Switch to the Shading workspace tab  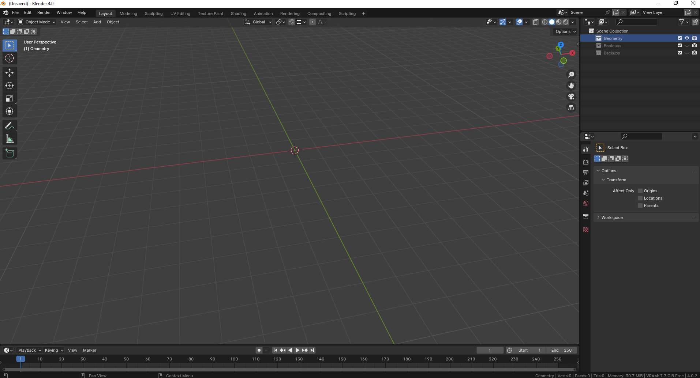pos(239,14)
